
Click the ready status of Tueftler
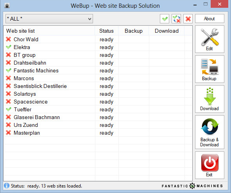pyautogui.click(x=107, y=110)
